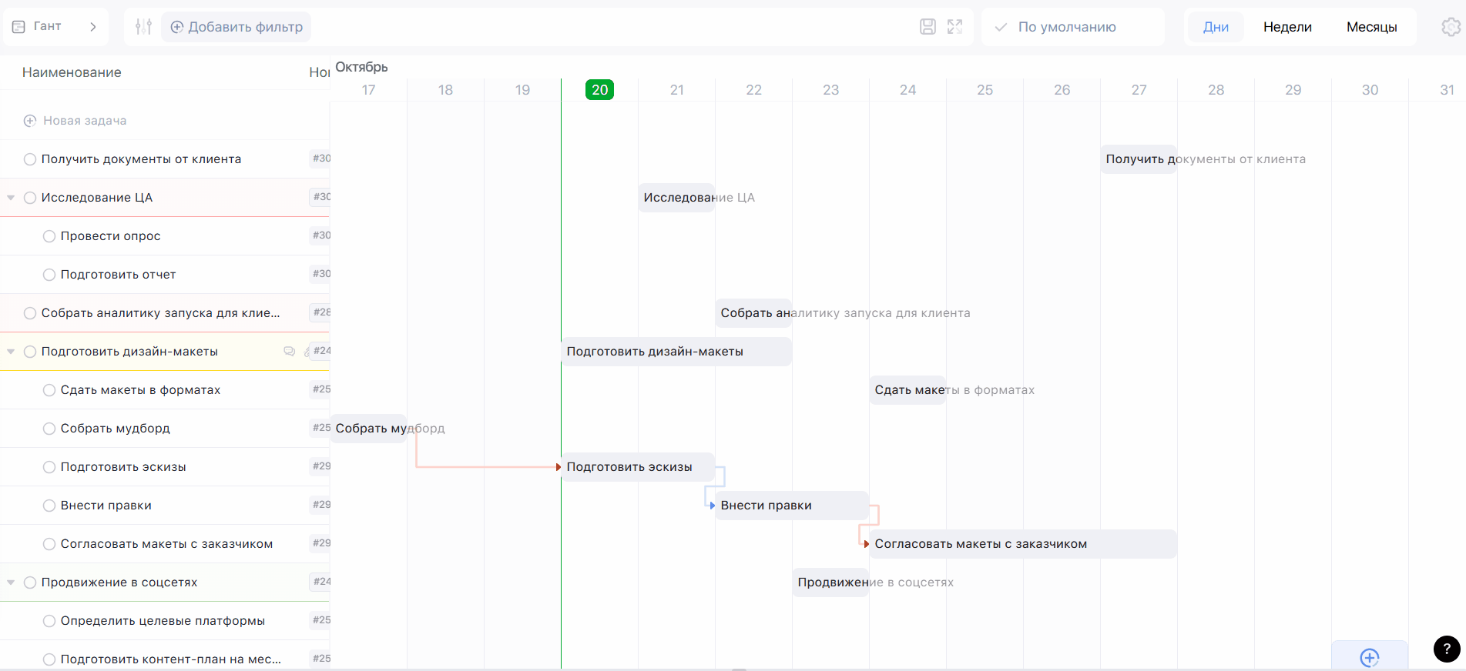1466x671 pixels.
Task: Open the По умолчанию view selector
Action: [1066, 27]
